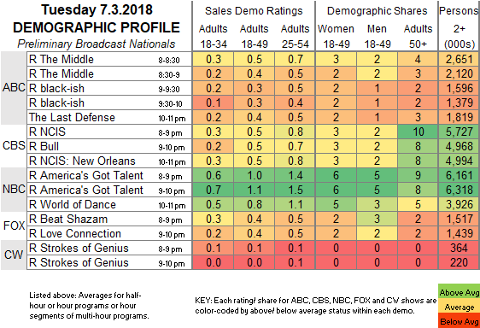Screen dimensions: 480x328
Task: Click the NBC network label
Action: (x=14, y=190)
